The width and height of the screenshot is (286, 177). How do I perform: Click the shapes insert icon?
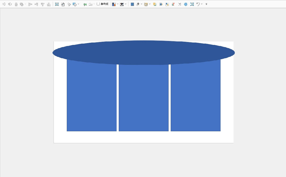tap(74, 4)
